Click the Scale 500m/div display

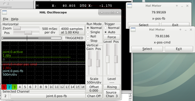tap(94, 81)
